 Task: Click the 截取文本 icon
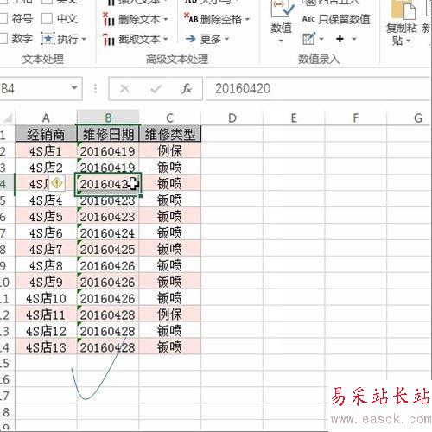(x=108, y=39)
